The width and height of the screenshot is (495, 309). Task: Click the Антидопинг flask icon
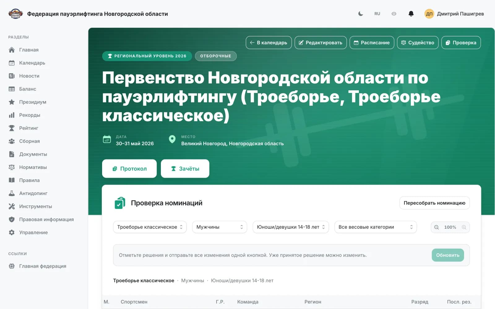point(12,193)
